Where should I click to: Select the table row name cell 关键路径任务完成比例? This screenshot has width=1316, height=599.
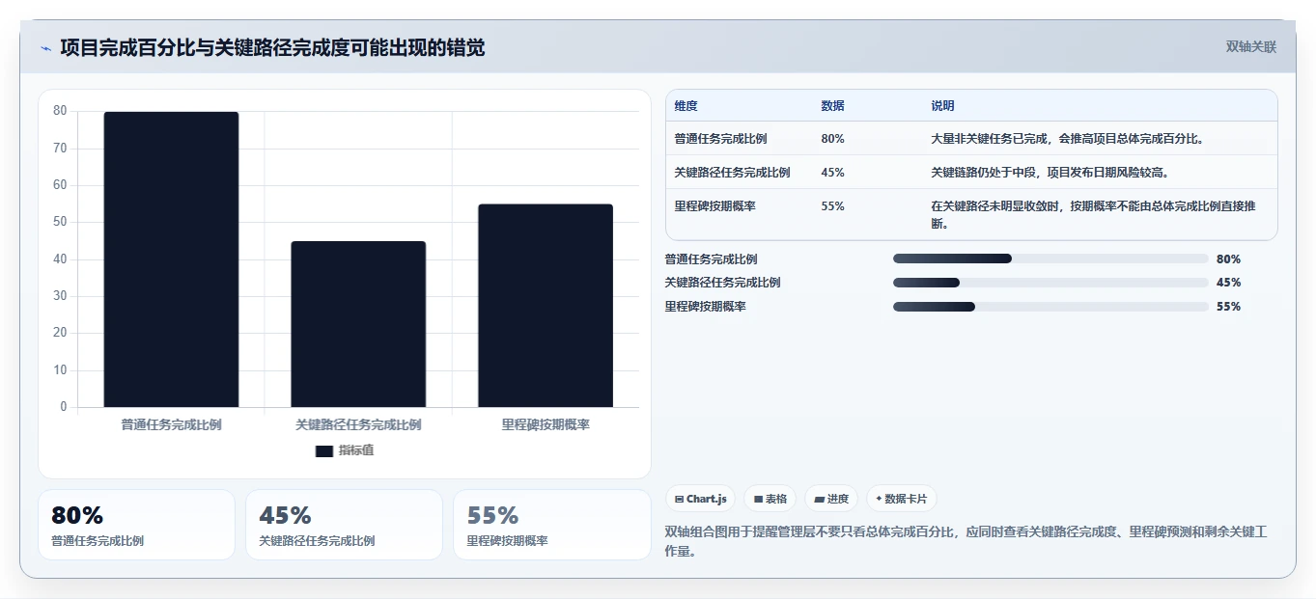point(732,173)
